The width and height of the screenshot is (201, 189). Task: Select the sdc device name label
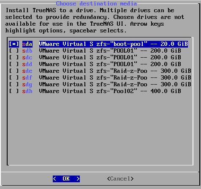point(27,58)
